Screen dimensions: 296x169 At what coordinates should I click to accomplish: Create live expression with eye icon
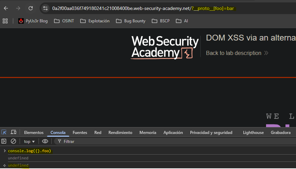(x=45, y=141)
